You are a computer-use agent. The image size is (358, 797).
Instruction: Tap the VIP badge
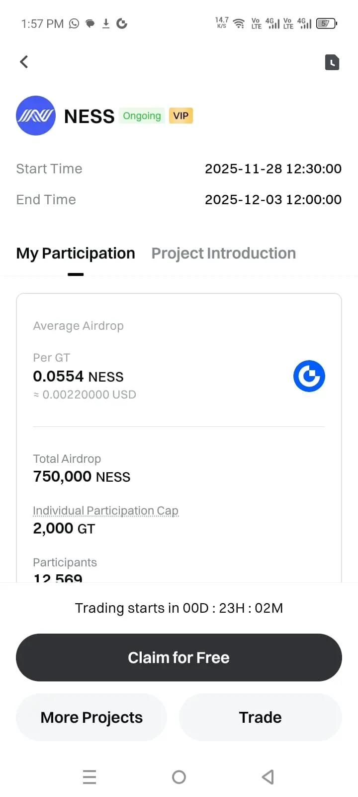tap(180, 116)
